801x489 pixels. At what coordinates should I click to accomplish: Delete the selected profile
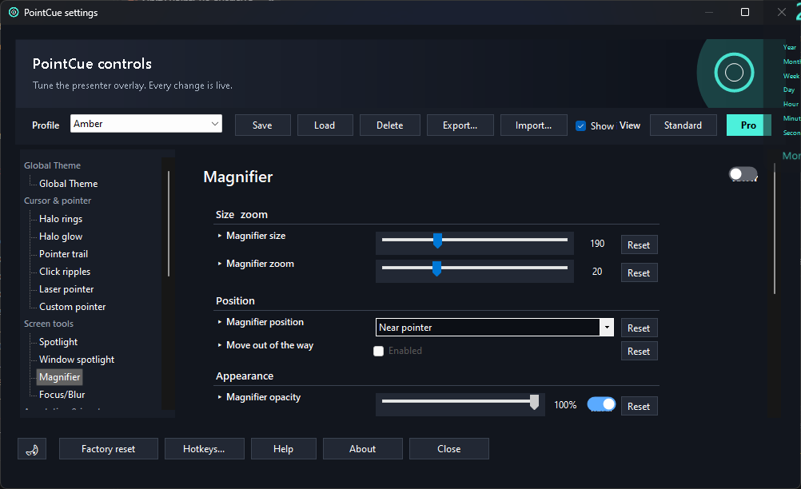click(390, 125)
